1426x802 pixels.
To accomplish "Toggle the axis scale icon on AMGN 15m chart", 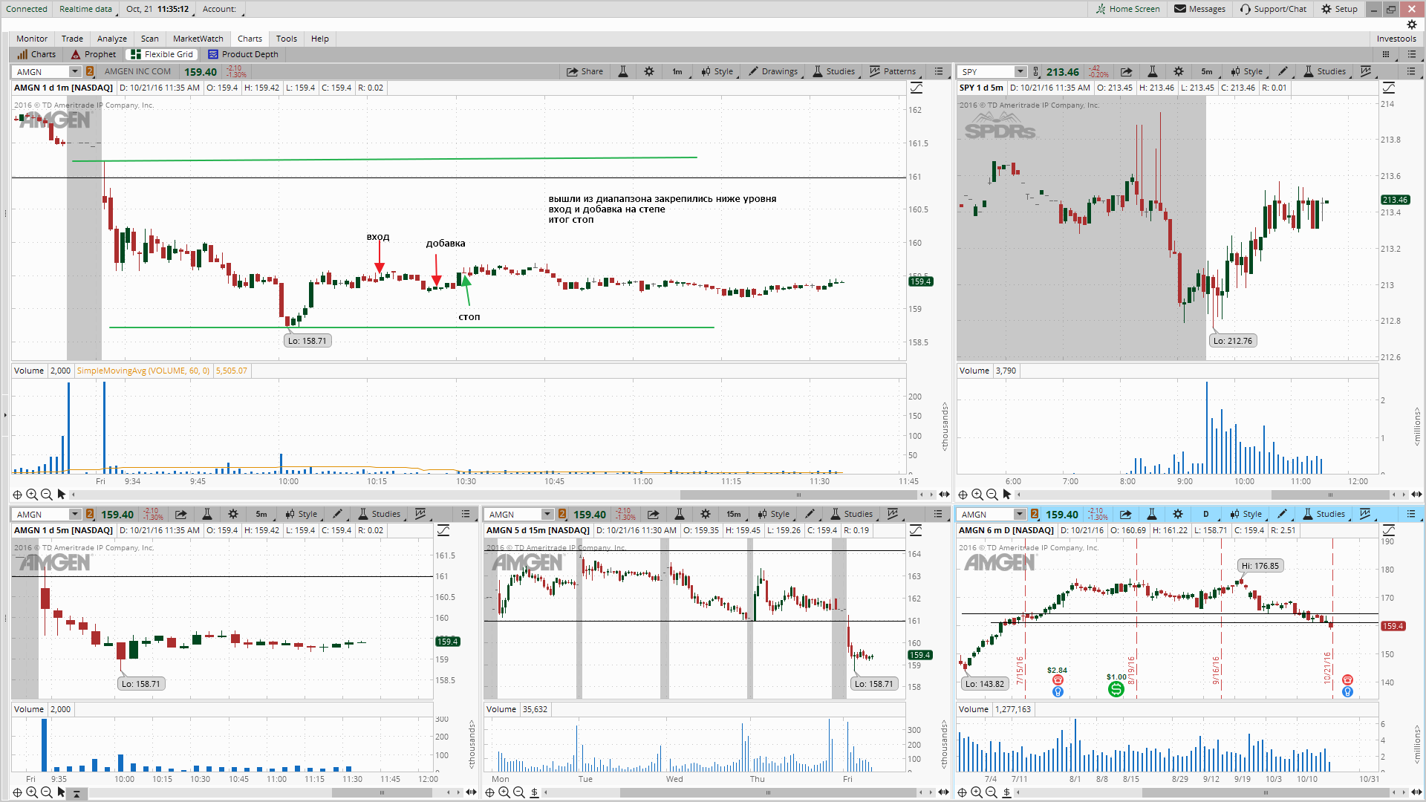I will [916, 531].
